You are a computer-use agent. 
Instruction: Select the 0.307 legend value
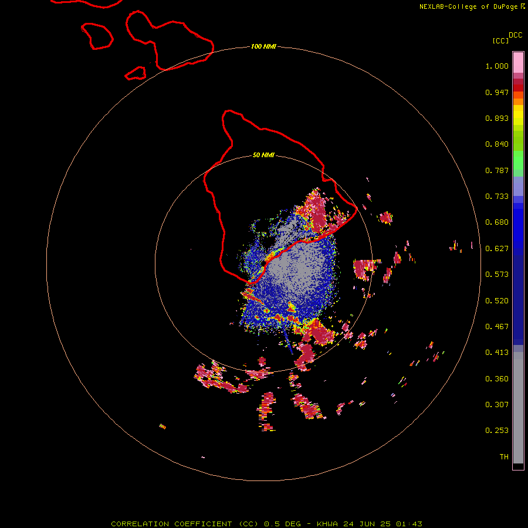[497, 405]
